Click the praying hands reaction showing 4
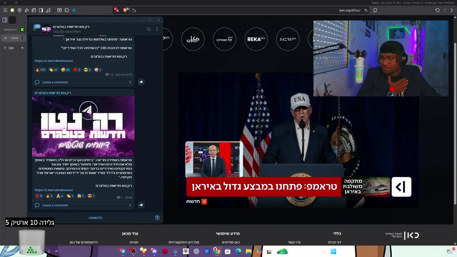This screenshot has width=457, height=257. point(59,196)
